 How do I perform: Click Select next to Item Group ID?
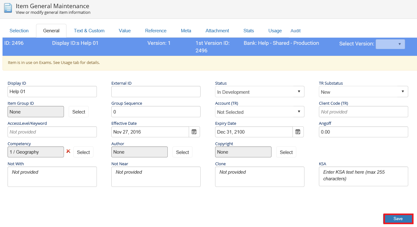pyautogui.click(x=79, y=112)
